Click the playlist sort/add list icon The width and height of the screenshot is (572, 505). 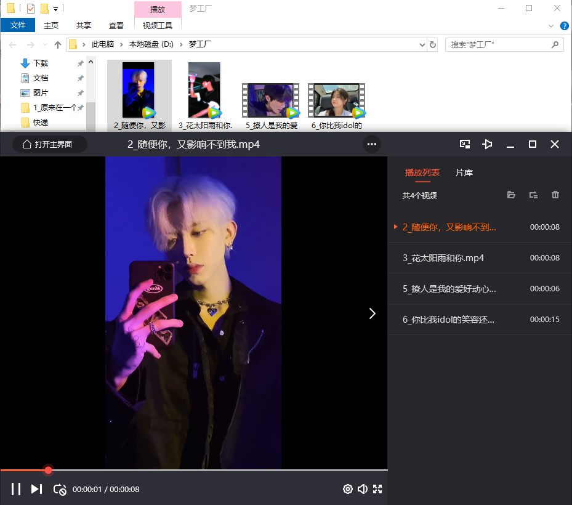click(x=533, y=195)
